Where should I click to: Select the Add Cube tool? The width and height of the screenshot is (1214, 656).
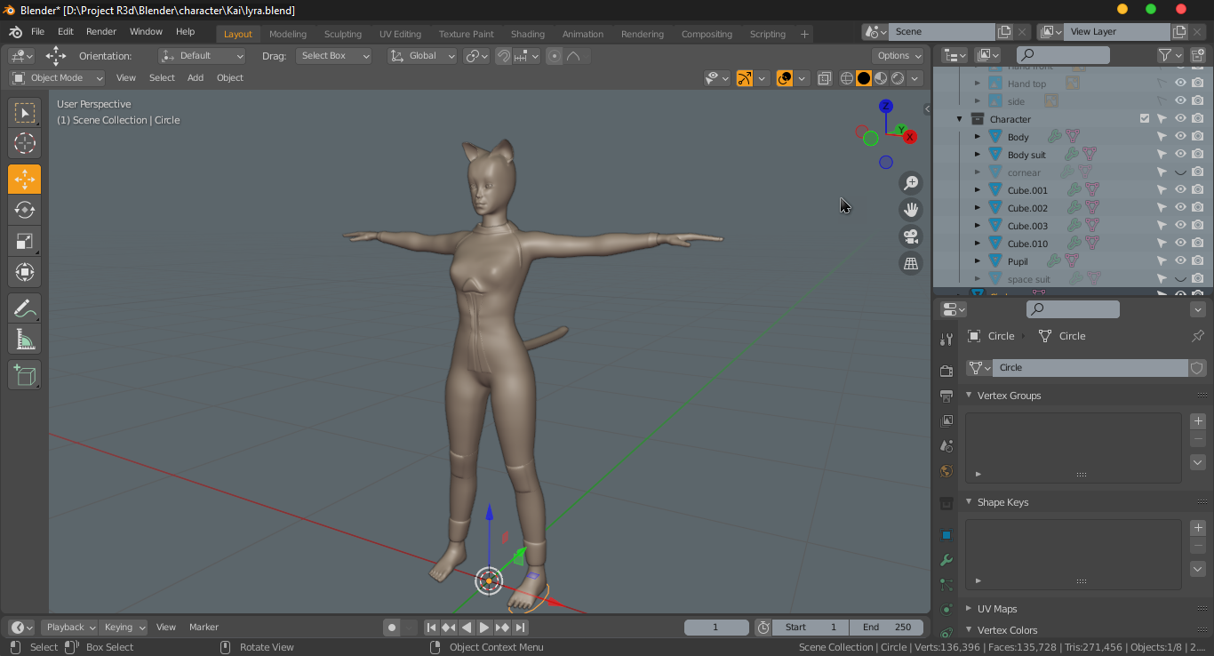(x=25, y=375)
